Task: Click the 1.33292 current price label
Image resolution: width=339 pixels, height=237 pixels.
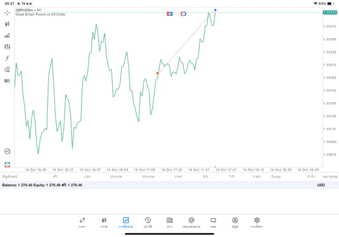Action: pos(330,13)
